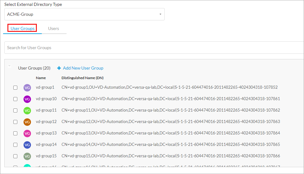Click the Add New User Group link
304x174 pixels.
pos(83,68)
